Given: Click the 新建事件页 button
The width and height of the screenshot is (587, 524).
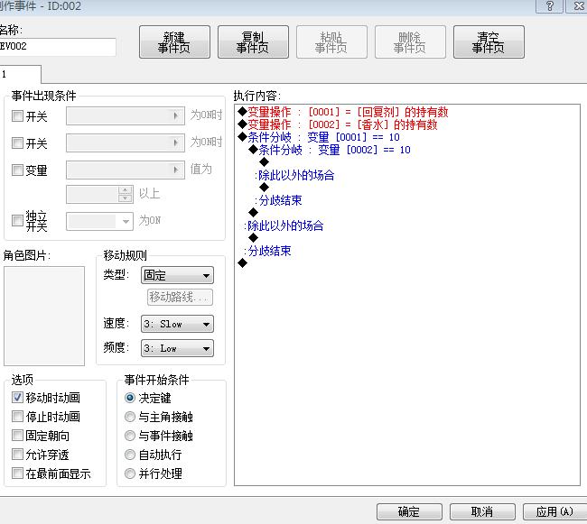Looking at the screenshot, I should pyautogui.click(x=174, y=41).
